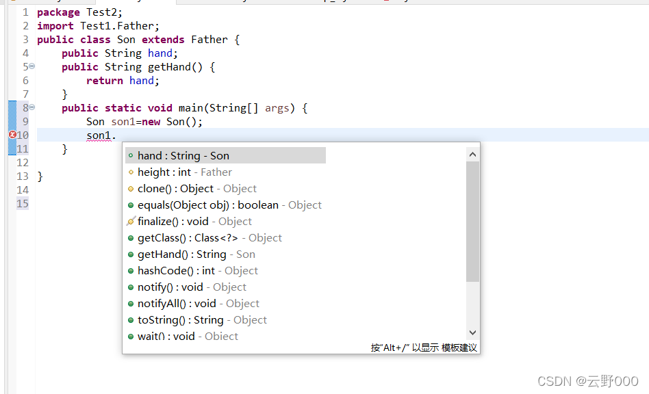Select the 'height : int - Father' suggestion
The height and width of the screenshot is (394, 649).
tap(185, 172)
